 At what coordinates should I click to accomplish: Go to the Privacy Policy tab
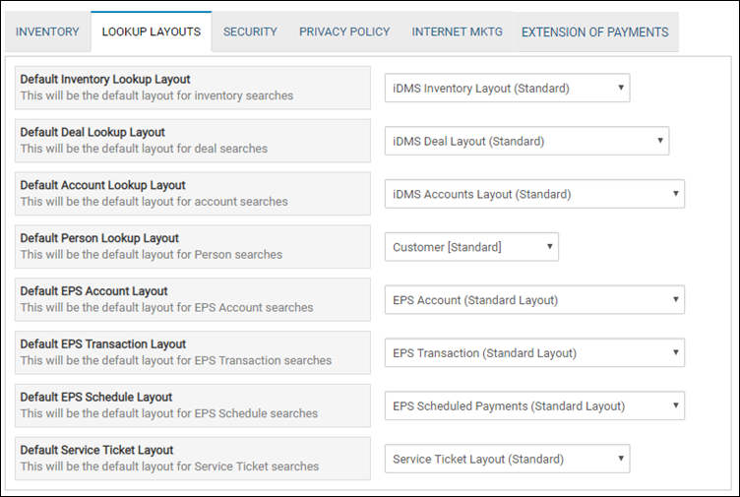coord(344,31)
